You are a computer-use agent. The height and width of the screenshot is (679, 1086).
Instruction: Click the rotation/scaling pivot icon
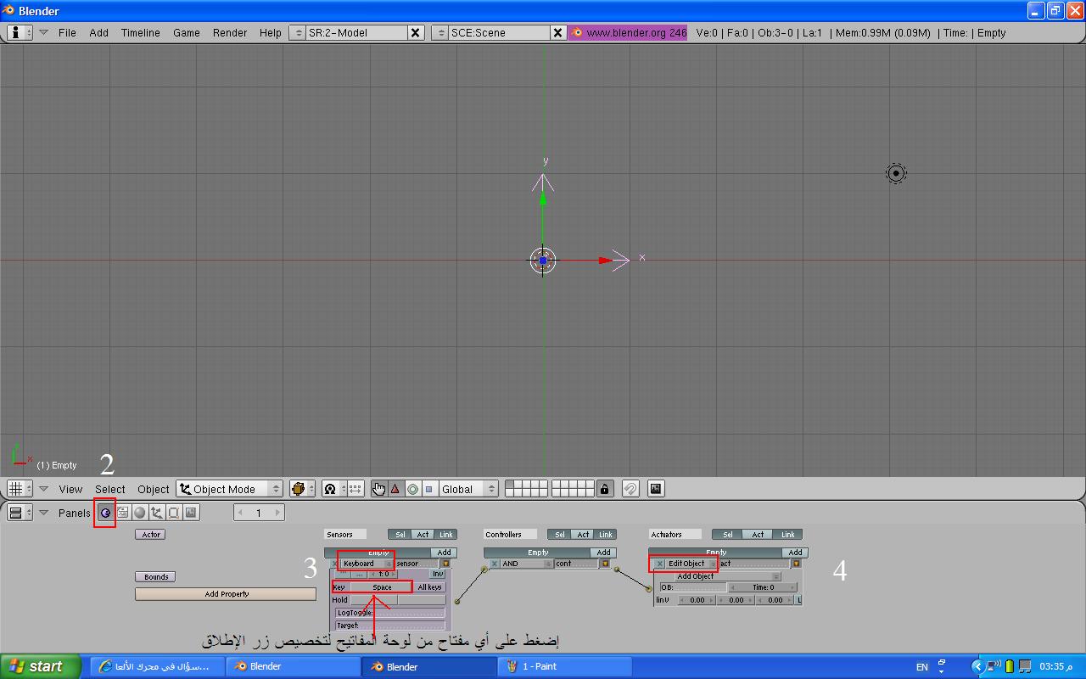click(333, 489)
